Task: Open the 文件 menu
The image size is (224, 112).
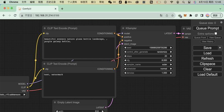Action: [24, 2]
